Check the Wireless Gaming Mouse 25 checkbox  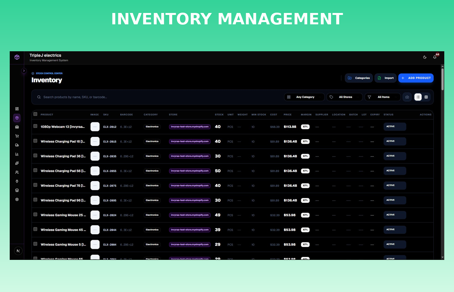35,214
